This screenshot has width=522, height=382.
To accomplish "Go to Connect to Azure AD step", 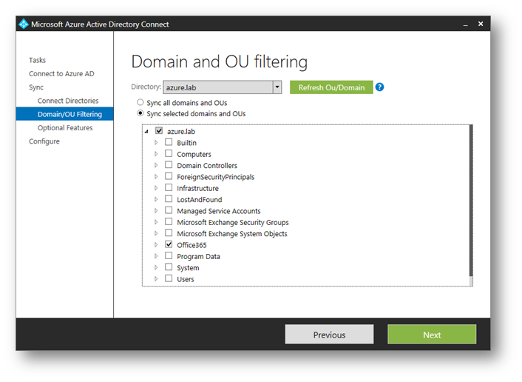I will [x=61, y=74].
